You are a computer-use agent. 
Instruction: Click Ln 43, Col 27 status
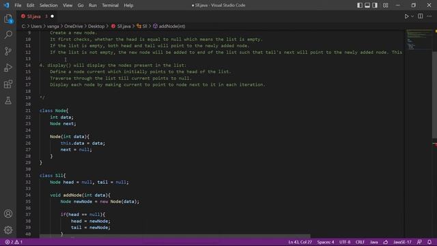click(x=300, y=242)
